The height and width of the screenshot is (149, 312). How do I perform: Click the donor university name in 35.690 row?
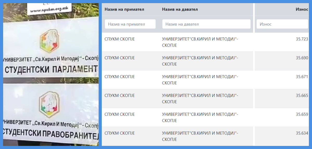(x=200, y=61)
